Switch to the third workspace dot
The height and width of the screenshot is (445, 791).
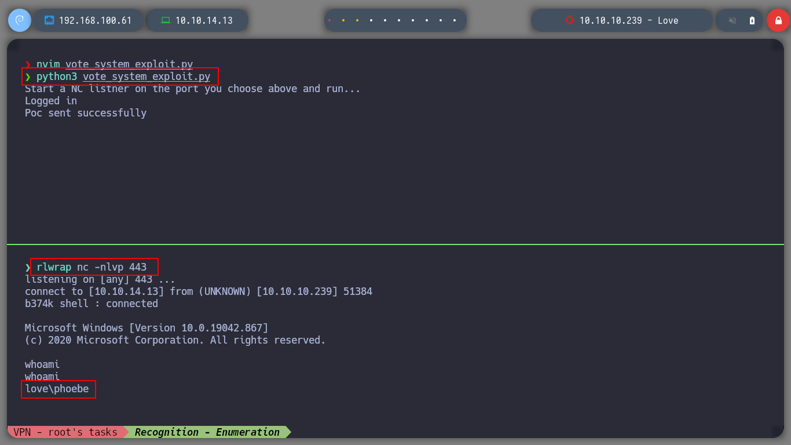[x=357, y=20]
